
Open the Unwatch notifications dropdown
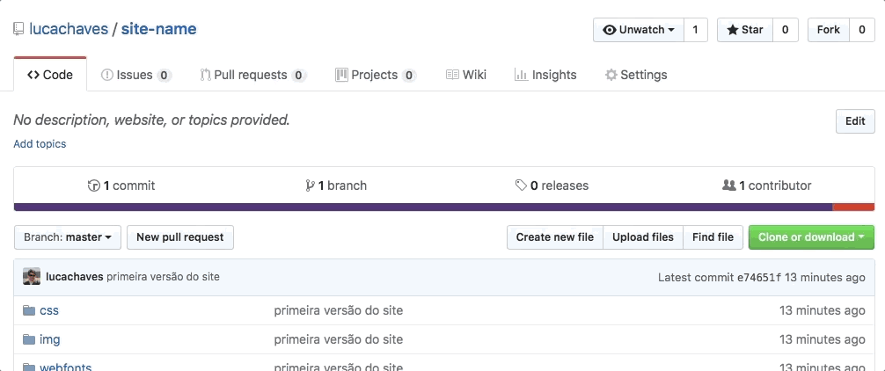638,30
